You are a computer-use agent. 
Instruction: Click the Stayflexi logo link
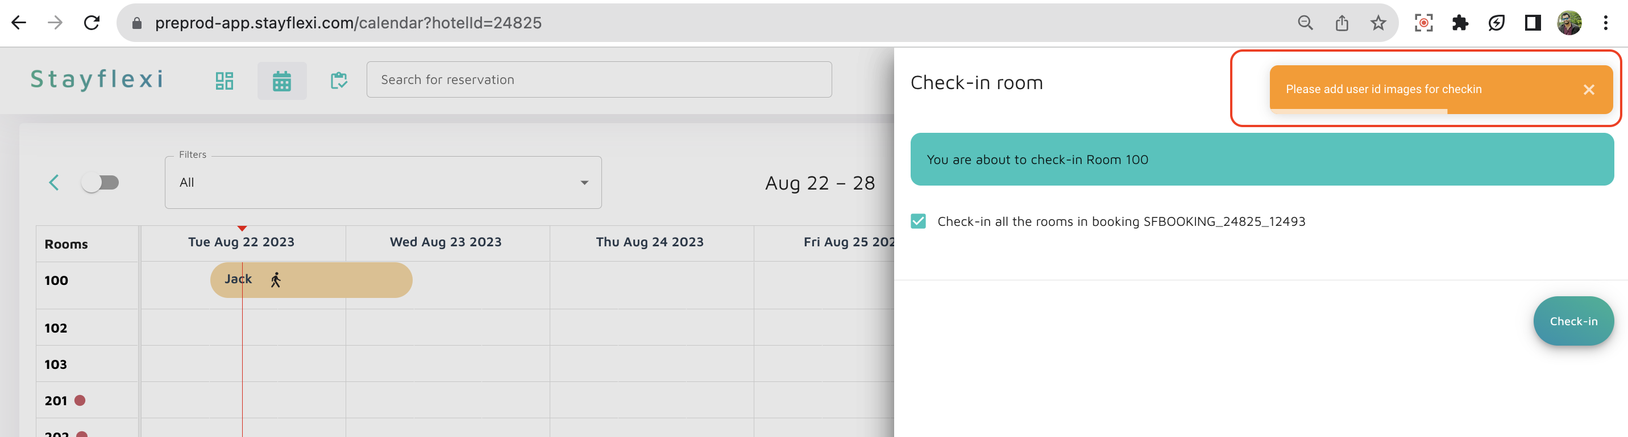pos(97,79)
